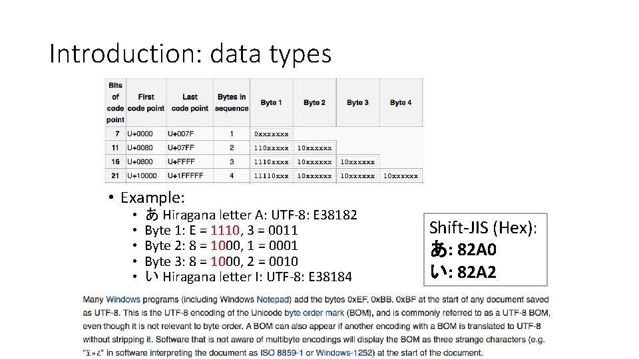This screenshot has height=359, width=639.
Task: Click the 'い: 82A2' entry
Action: coord(463,271)
